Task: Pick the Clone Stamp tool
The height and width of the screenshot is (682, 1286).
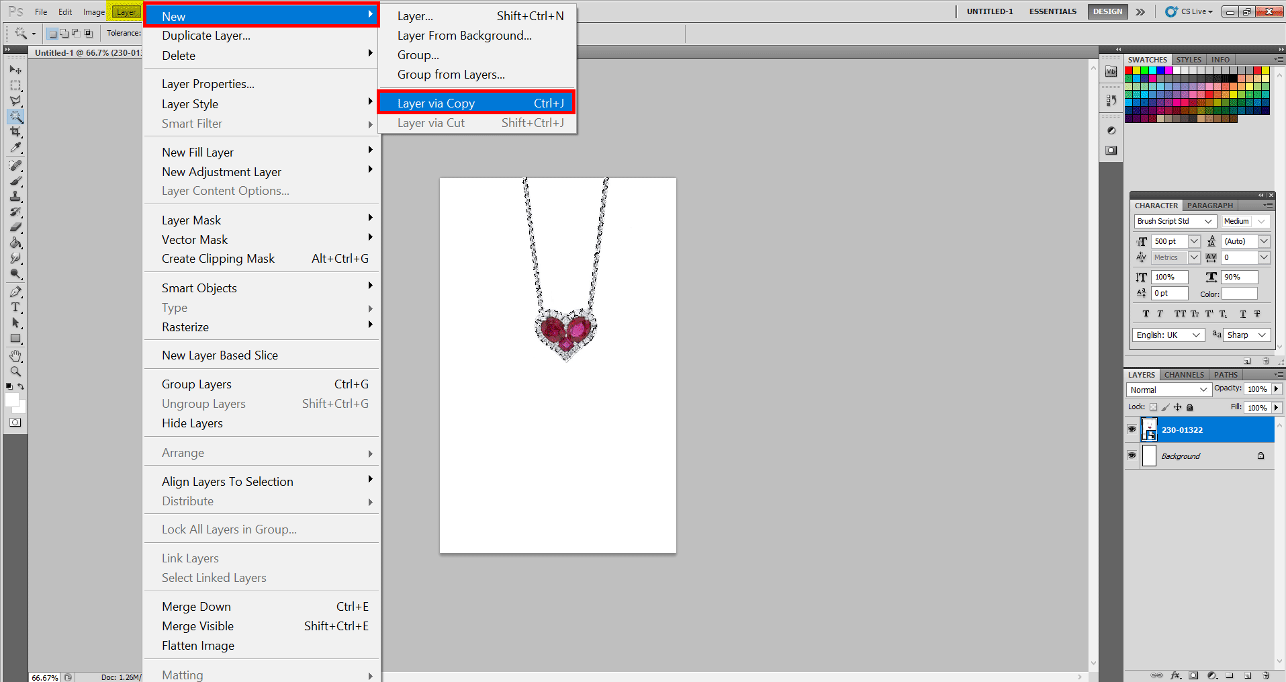Action: (x=15, y=196)
